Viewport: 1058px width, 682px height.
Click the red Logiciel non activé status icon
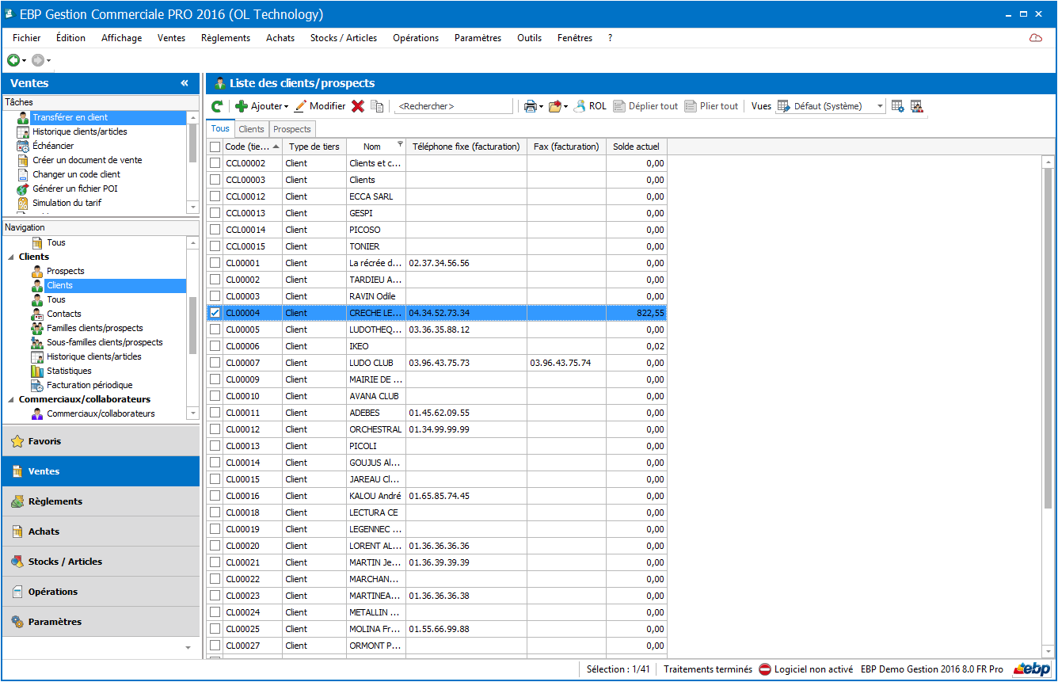click(765, 669)
